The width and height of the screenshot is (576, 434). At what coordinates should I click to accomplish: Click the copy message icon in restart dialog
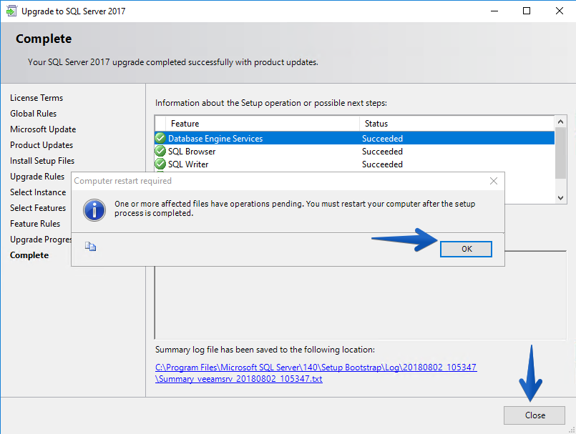coord(90,247)
